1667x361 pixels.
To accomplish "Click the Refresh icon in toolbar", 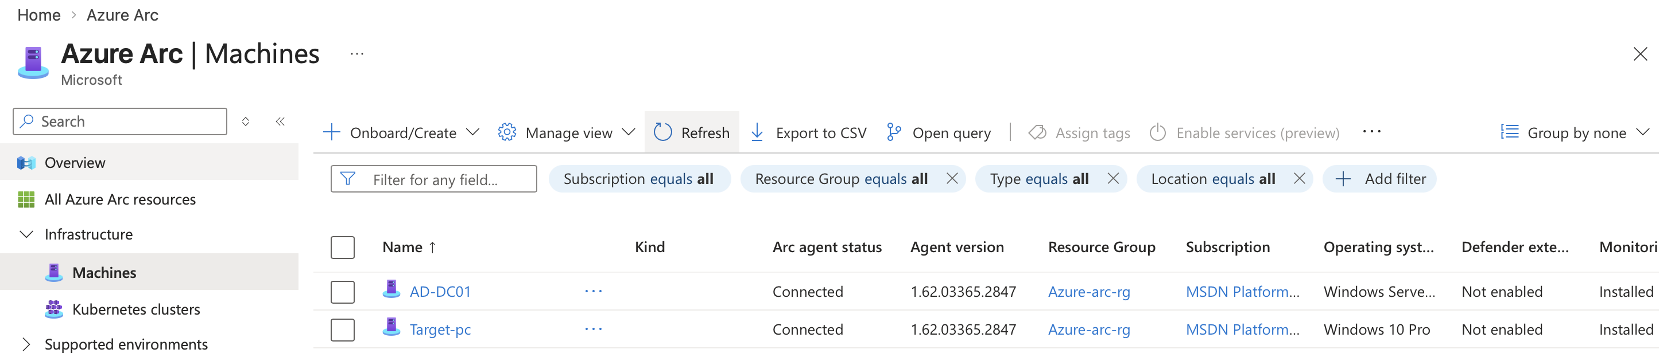I will pos(662,132).
